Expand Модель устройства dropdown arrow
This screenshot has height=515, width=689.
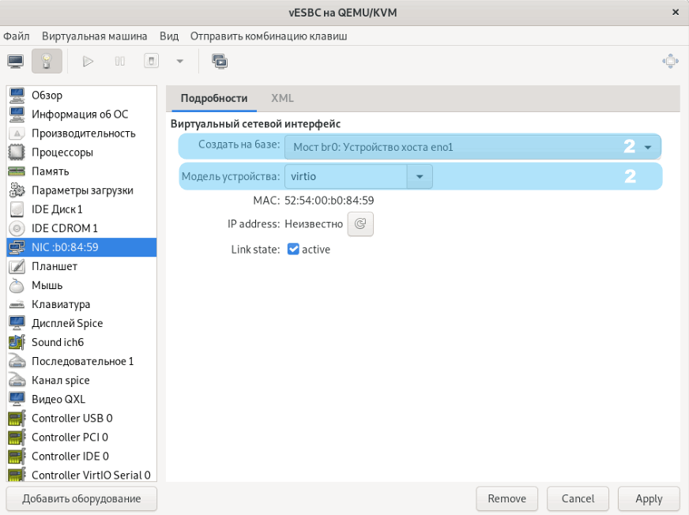pos(420,177)
